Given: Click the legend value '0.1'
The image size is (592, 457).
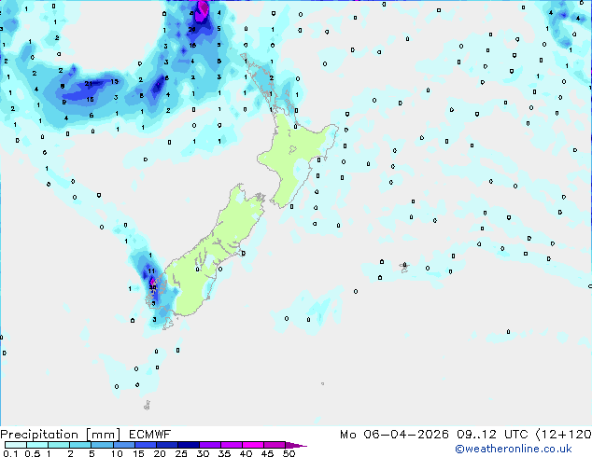Looking at the screenshot, I should click(11, 453).
